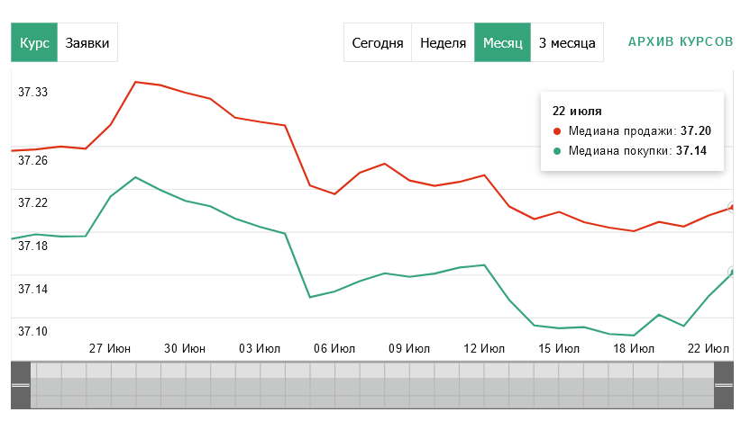Click green dot beside Медиана покупки
The width and height of the screenshot is (741, 421).
[557, 151]
